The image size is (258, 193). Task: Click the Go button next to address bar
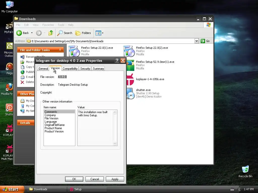click(x=205, y=41)
